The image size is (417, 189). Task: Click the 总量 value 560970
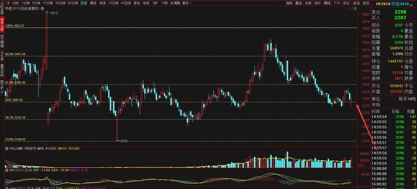(397, 48)
